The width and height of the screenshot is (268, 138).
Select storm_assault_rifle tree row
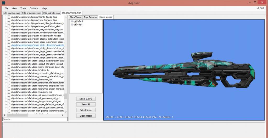coord(38,64)
